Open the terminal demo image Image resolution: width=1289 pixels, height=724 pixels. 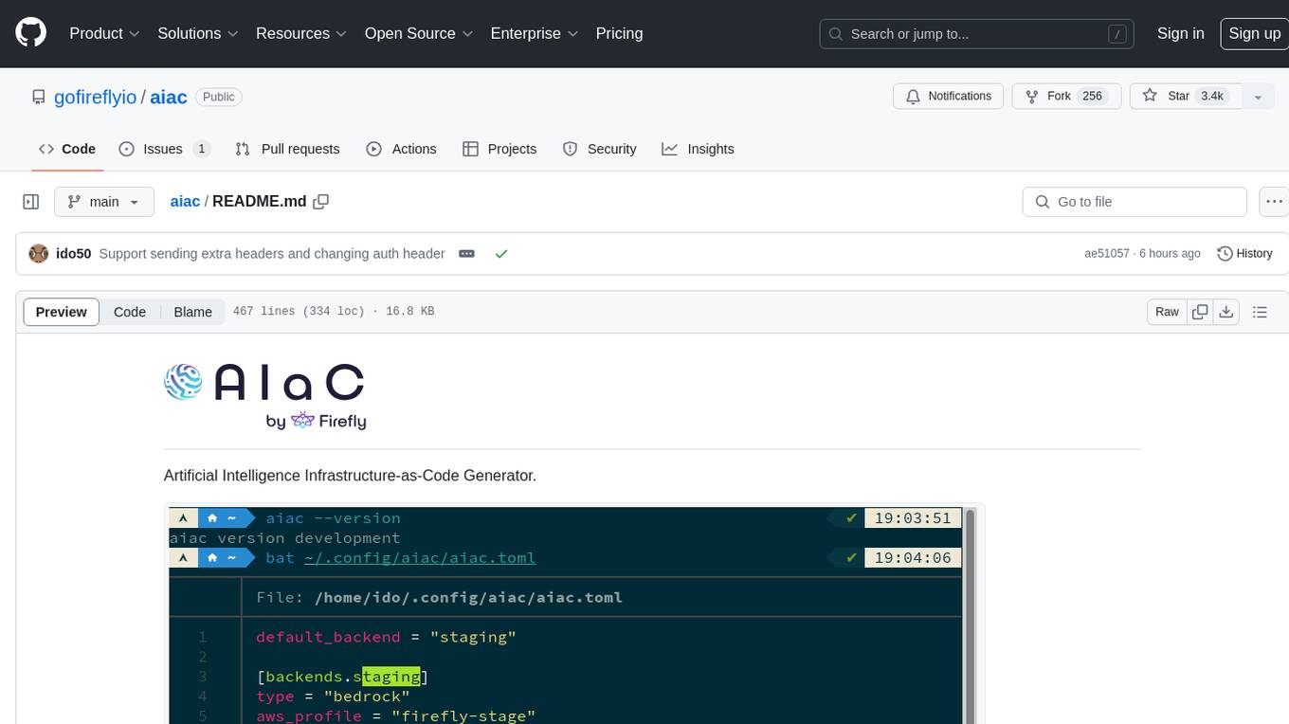click(x=573, y=615)
